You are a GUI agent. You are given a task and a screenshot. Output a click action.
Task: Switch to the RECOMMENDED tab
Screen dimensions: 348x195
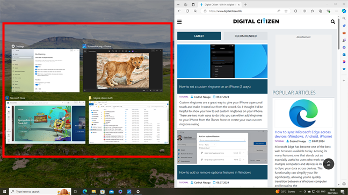245,36
